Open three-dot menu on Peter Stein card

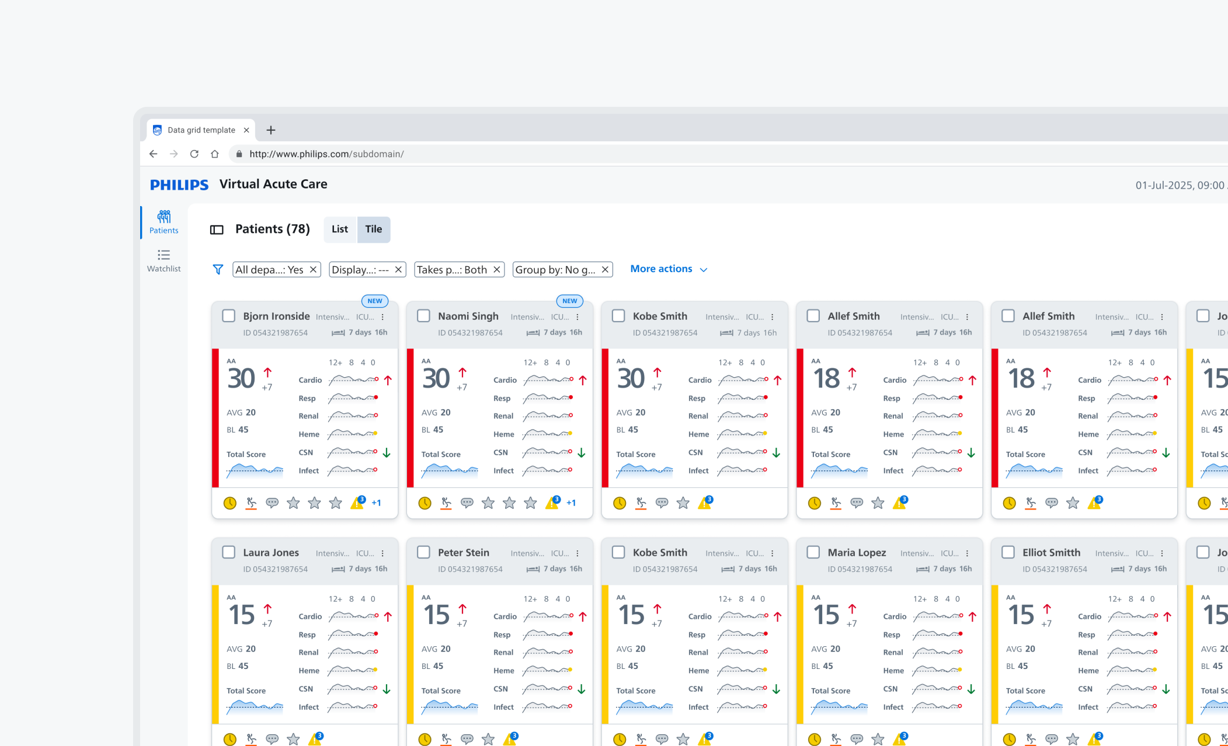[578, 553]
